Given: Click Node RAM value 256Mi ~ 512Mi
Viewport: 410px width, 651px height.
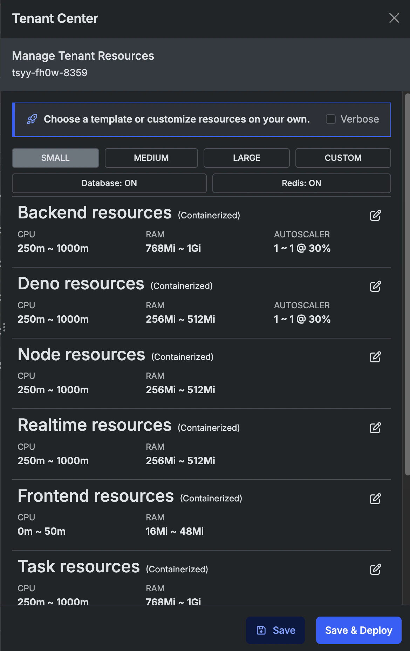Looking at the screenshot, I should click(180, 390).
